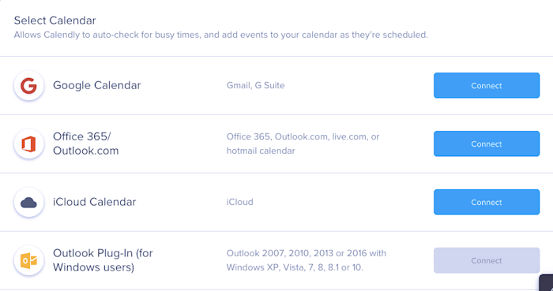The height and width of the screenshot is (291, 553).
Task: Select the Outlook Plug-In (for Windows users) label
Action: 103,261
